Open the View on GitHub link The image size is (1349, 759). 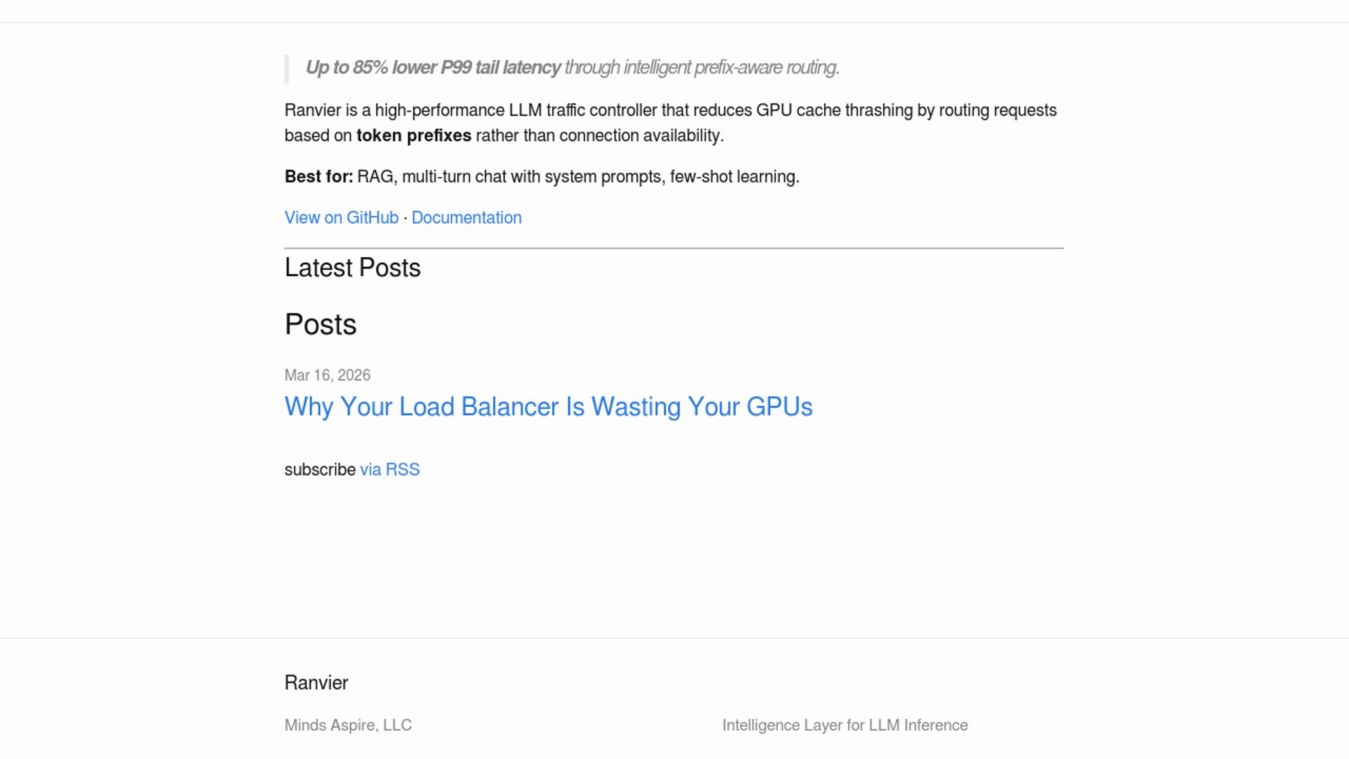(341, 218)
